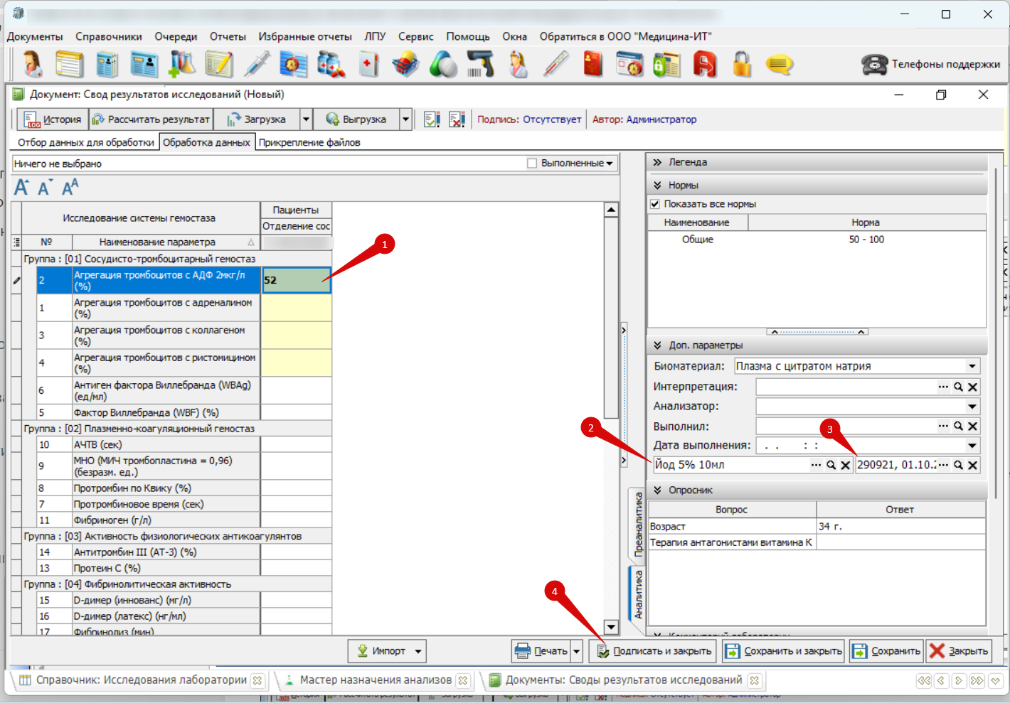Click the red PDF document toolbar icon
1010x703 pixels.
tap(704, 65)
